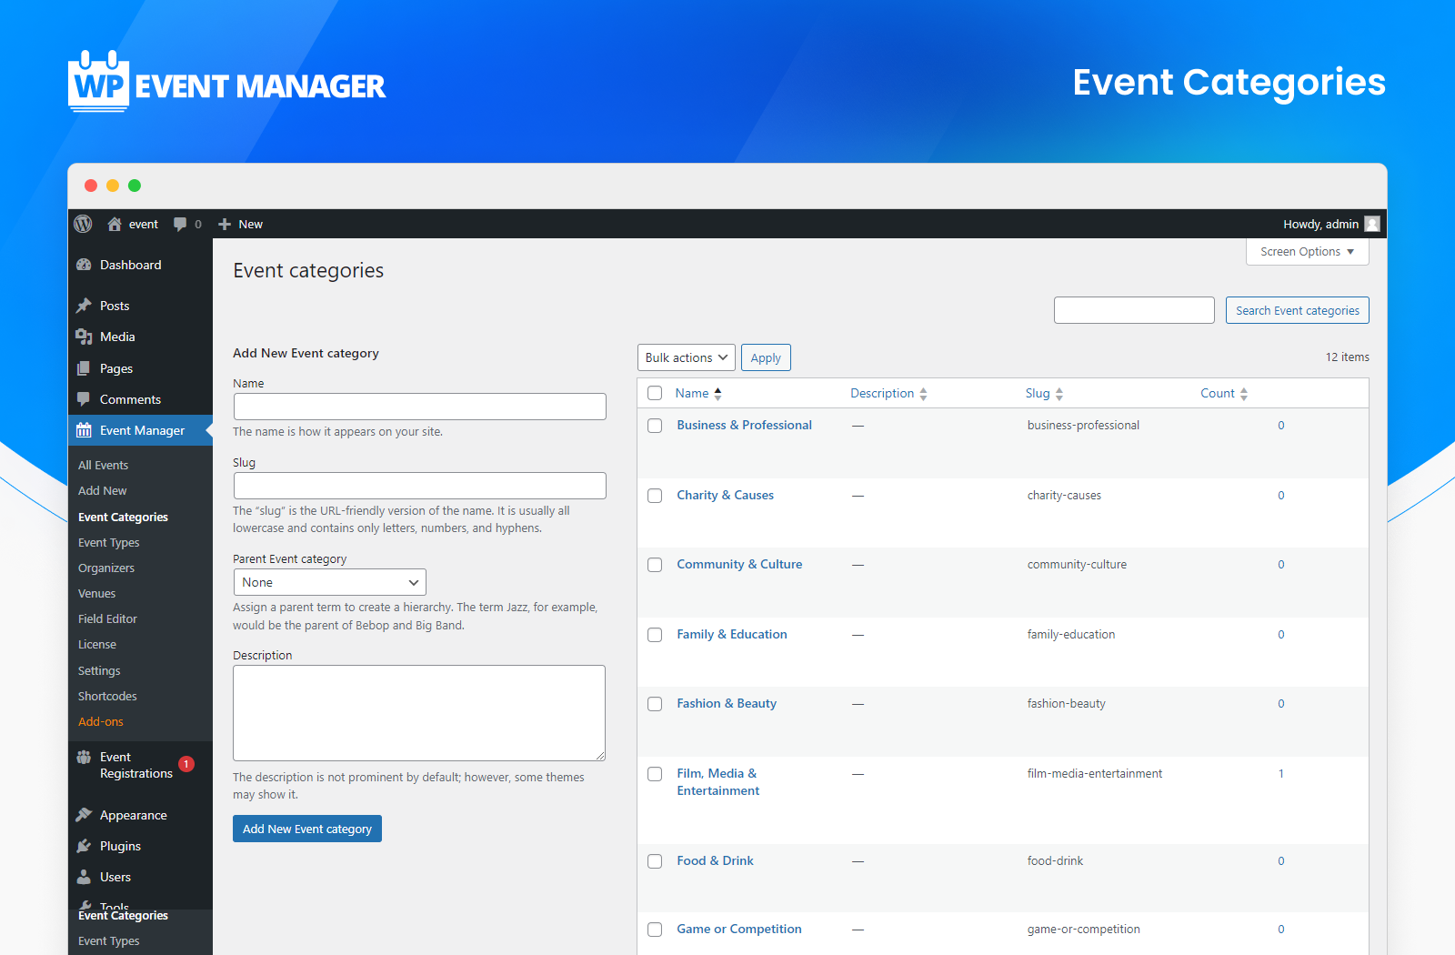Open the comments bubble icon in admin bar
1455x955 pixels.
(x=180, y=224)
